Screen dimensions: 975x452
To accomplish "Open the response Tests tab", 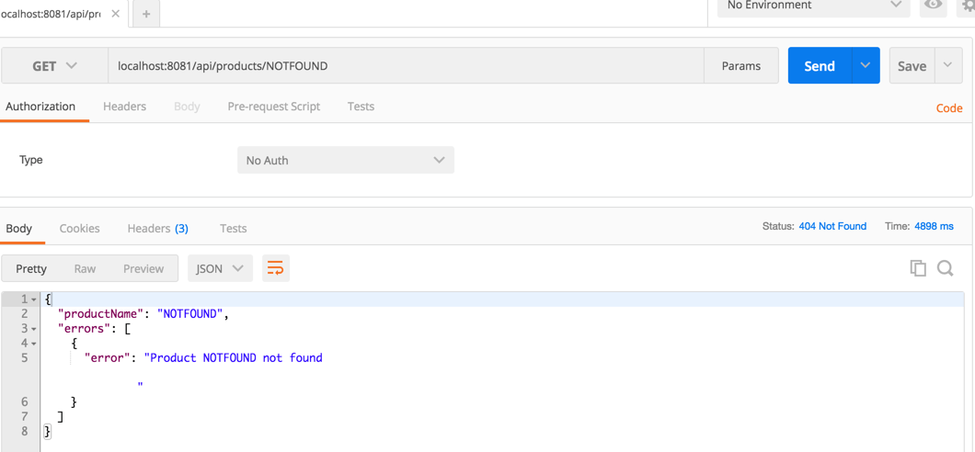I will [x=234, y=229].
